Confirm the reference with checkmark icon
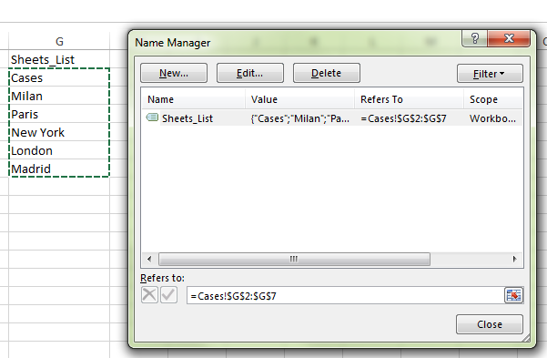This screenshot has height=358, width=547. [x=169, y=295]
